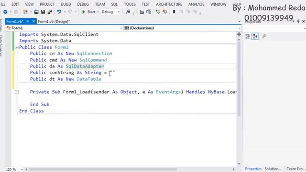The width and height of the screenshot is (306, 172).
Task: Click the Alphabetical sort icon in Properties
Action: click(x=255, y=36)
